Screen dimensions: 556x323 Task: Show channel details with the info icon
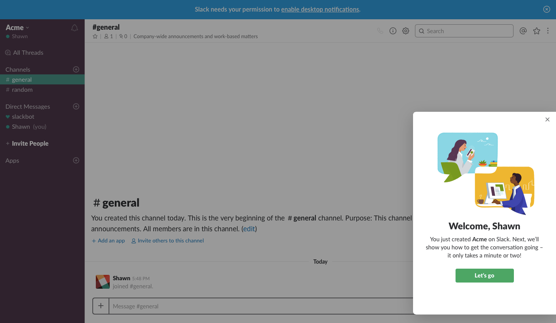[x=393, y=31]
